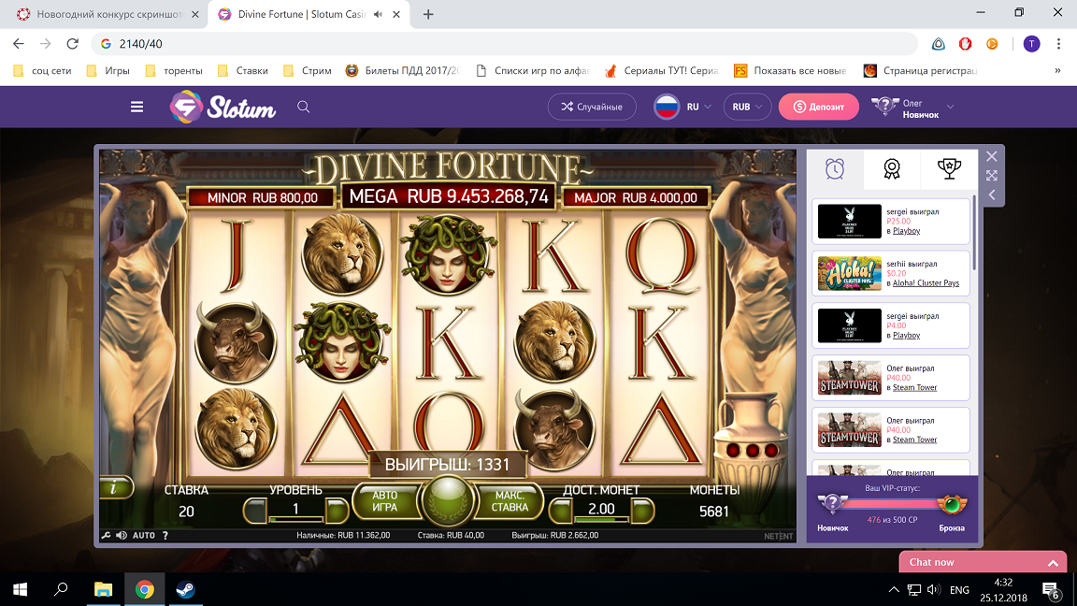Mute the slot game sound
This screenshot has height=606, width=1077.
point(121,535)
